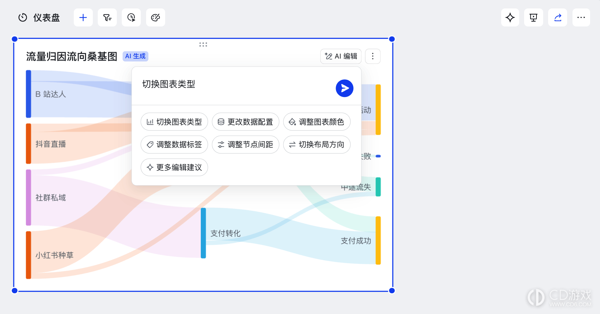Open the timed refresh icon
Image resolution: width=600 pixels, height=314 pixels.
[x=131, y=18]
